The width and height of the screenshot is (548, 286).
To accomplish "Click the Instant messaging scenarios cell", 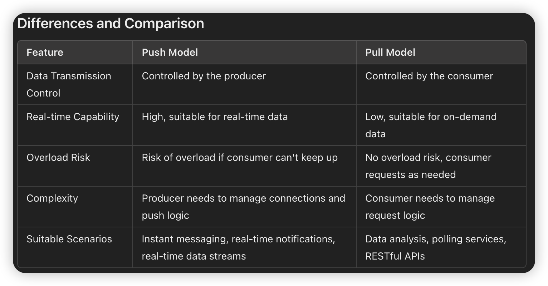I will [244, 247].
